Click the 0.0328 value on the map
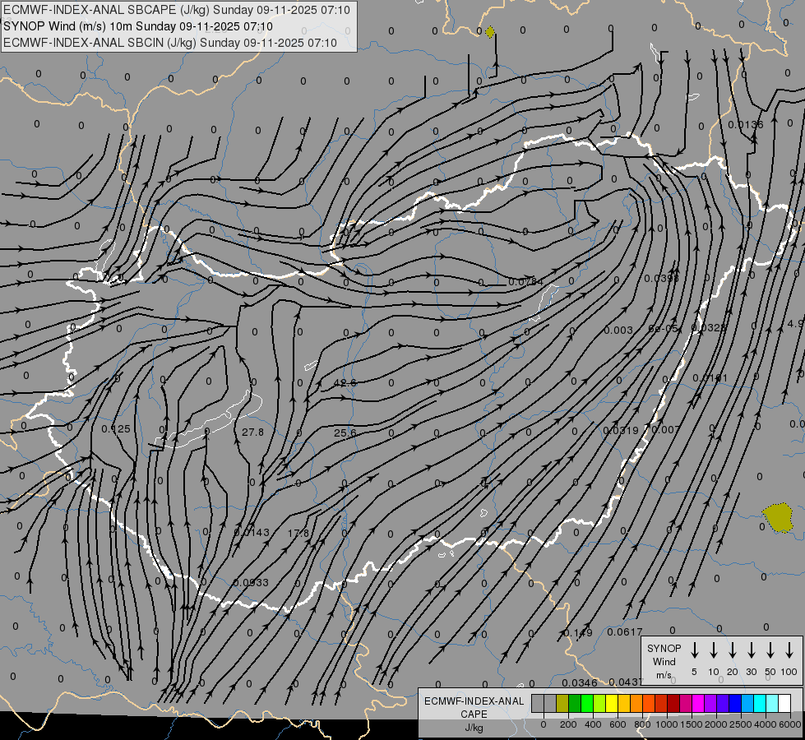 point(709,327)
